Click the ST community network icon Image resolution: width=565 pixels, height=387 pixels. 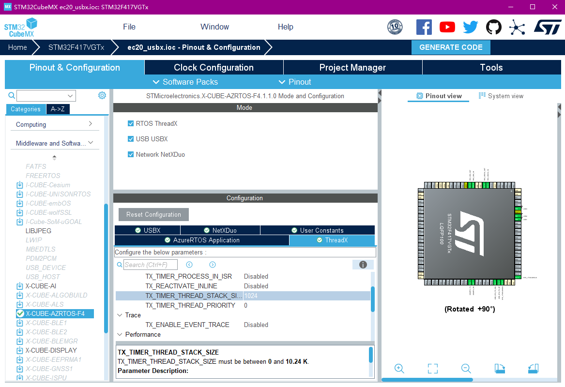(x=517, y=27)
